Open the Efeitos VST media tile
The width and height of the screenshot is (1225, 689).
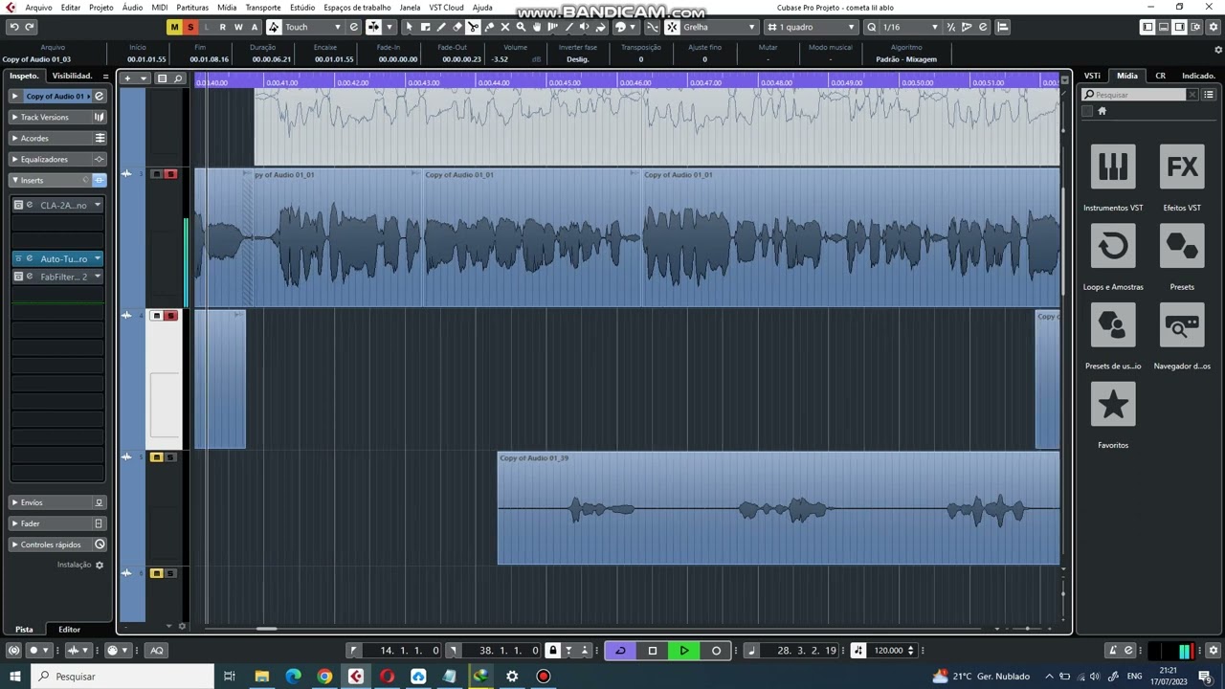1182,167
